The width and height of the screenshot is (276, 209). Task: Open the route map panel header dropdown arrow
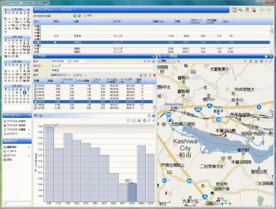(x=271, y=56)
